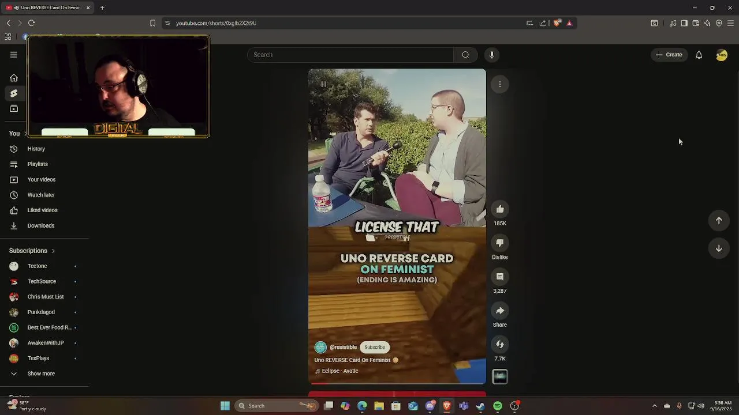The image size is (739, 415).
Task: Open the volume speaker tray icon
Action: pyautogui.click(x=701, y=406)
